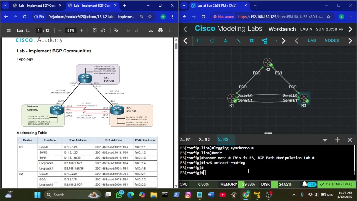Select the text annotation tool in CML

click(x=225, y=41)
